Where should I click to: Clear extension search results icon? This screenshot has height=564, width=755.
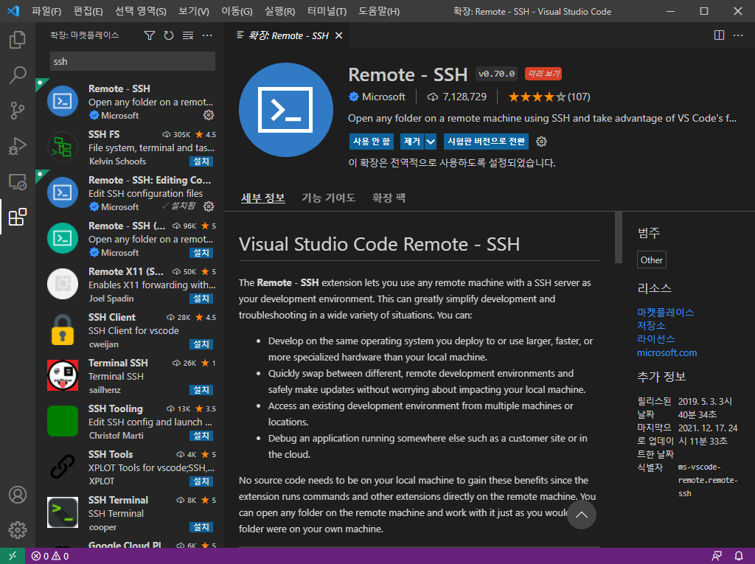tap(188, 35)
